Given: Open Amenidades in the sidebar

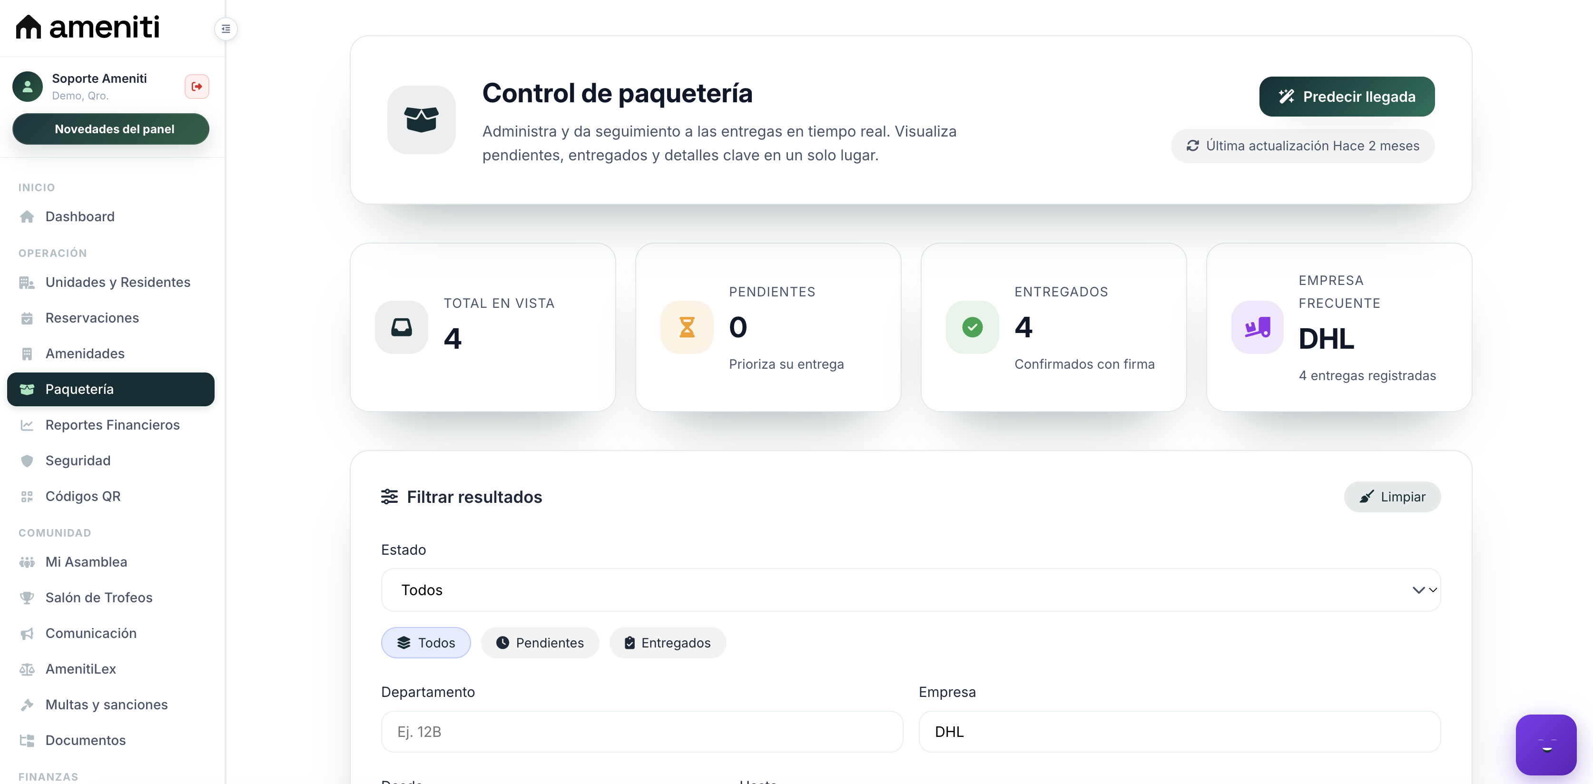Looking at the screenshot, I should (x=111, y=353).
